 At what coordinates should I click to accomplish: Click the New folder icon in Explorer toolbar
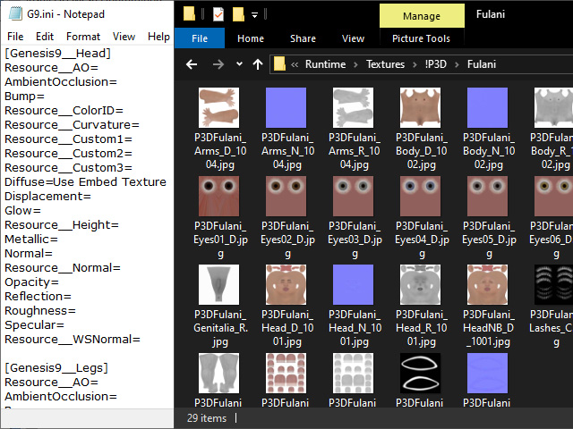tap(238, 14)
